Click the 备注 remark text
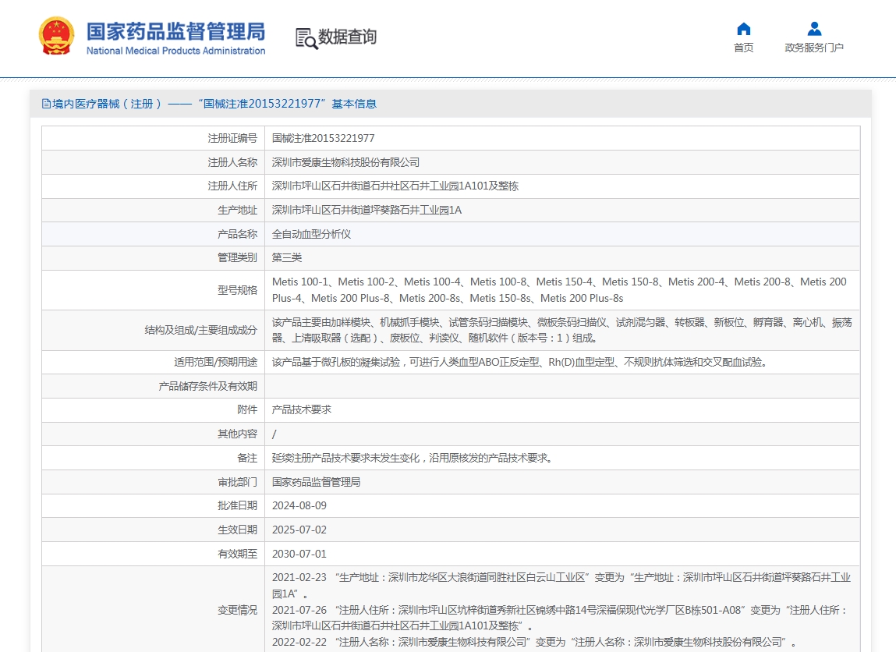 [x=412, y=459]
